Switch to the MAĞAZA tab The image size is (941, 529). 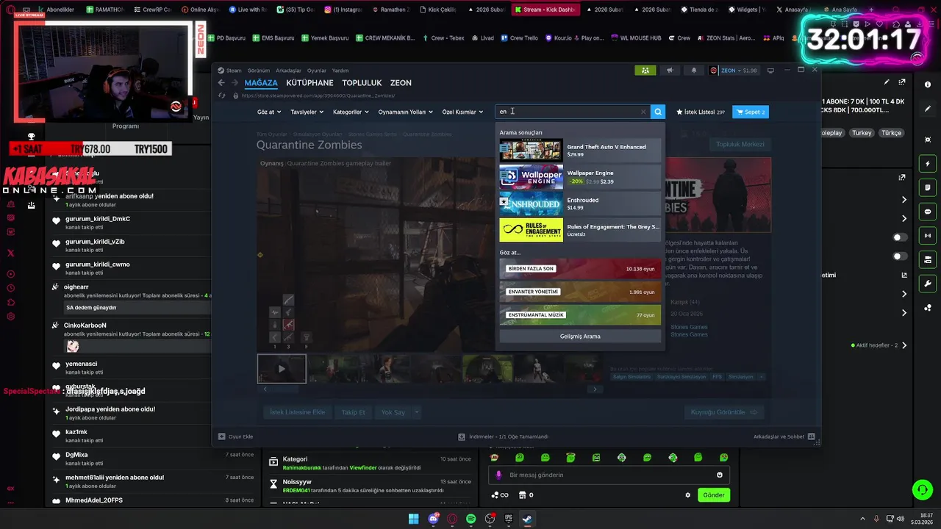click(x=261, y=83)
